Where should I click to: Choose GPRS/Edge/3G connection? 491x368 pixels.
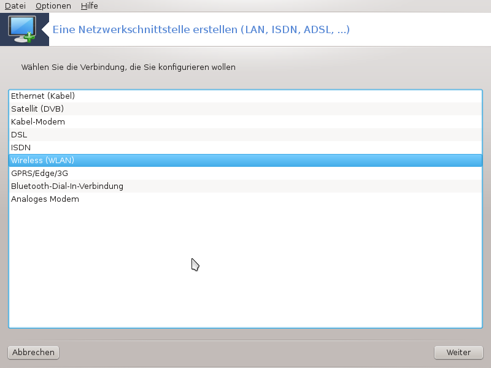[39, 173]
